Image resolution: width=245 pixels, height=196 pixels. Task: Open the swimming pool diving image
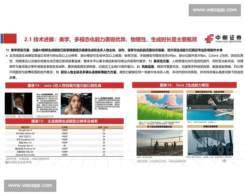point(210,107)
